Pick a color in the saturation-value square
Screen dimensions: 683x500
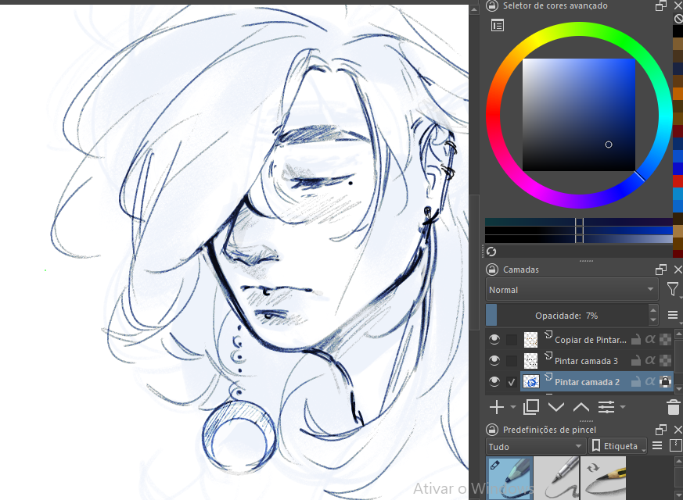578,115
